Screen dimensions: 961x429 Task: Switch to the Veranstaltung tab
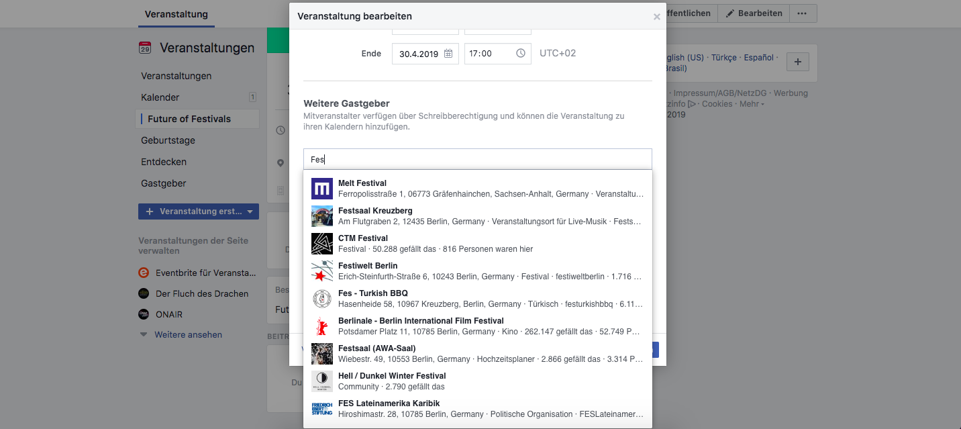point(176,14)
